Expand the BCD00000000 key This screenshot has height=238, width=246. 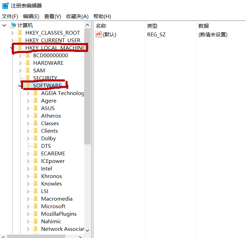pos(20,56)
